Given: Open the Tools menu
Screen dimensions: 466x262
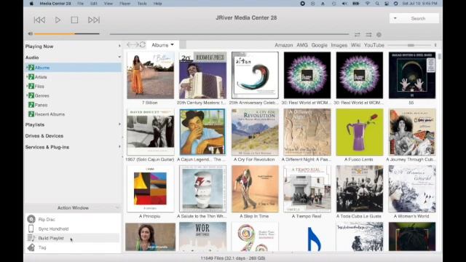Looking at the screenshot, I should pos(142,4).
